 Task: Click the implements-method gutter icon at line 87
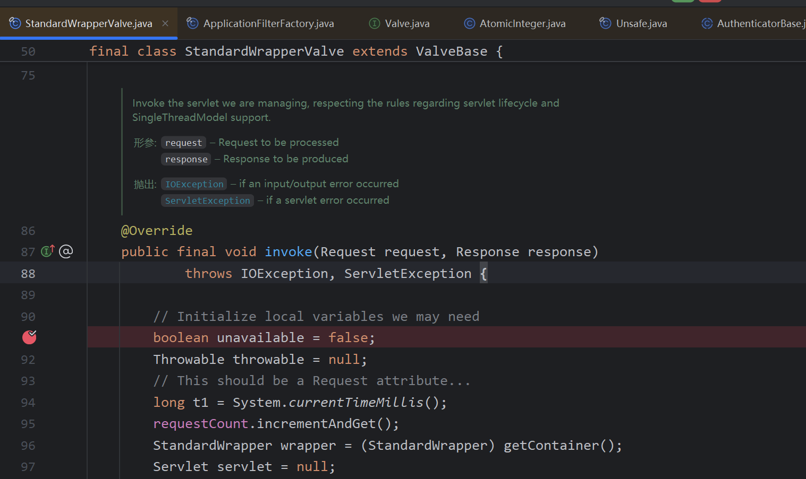tap(48, 251)
